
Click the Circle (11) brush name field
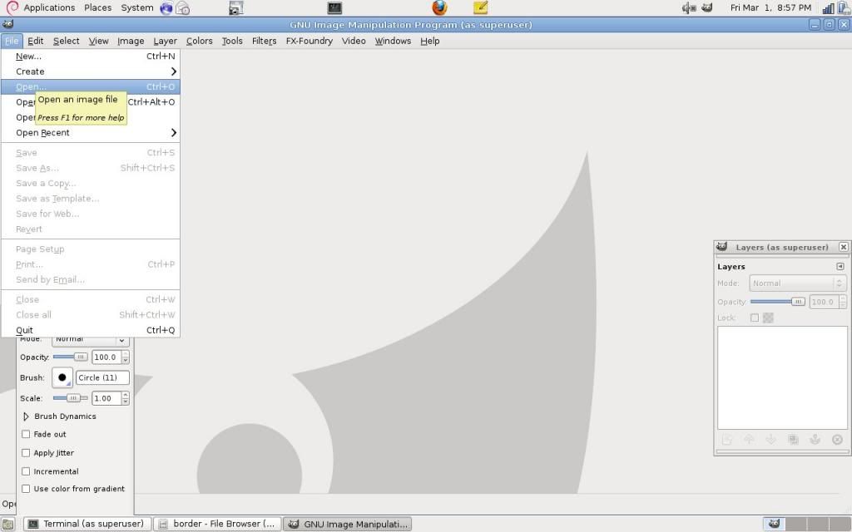point(102,377)
